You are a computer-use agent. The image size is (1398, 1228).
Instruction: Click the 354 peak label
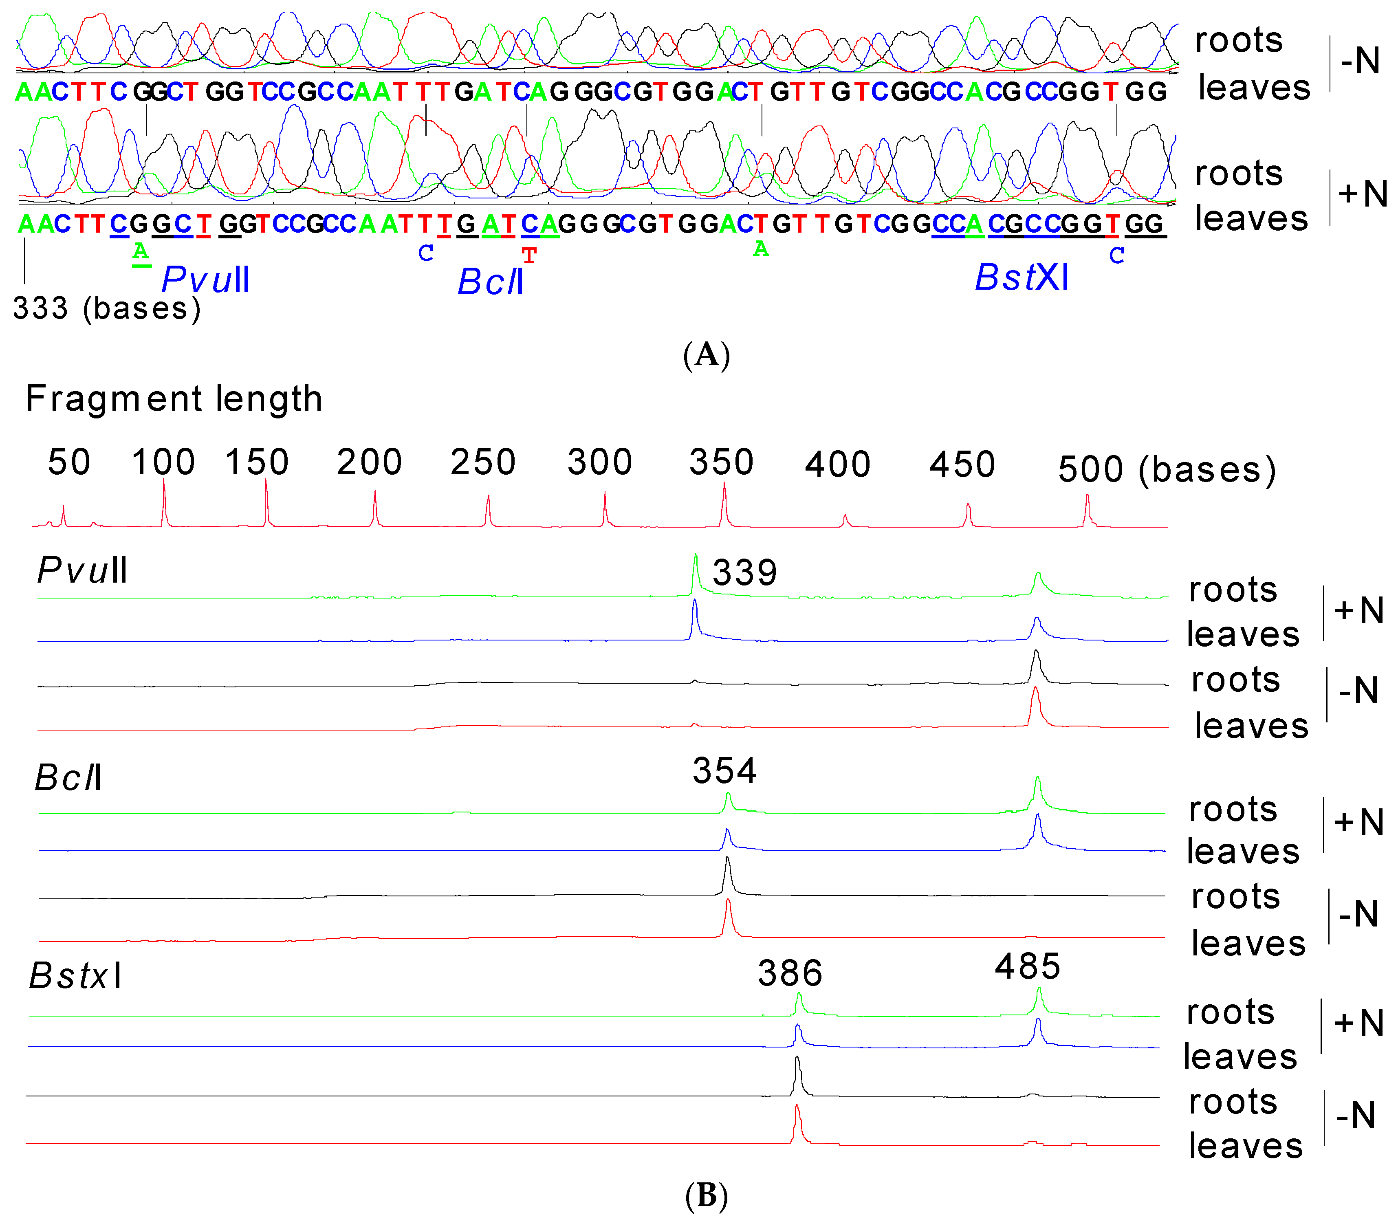724,770
